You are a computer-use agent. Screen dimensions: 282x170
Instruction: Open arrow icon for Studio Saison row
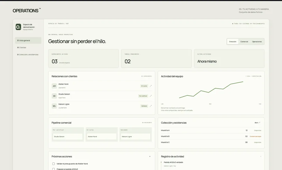[x=151, y=96]
